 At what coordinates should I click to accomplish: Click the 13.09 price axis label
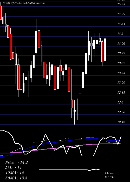click(x=121, y=83)
